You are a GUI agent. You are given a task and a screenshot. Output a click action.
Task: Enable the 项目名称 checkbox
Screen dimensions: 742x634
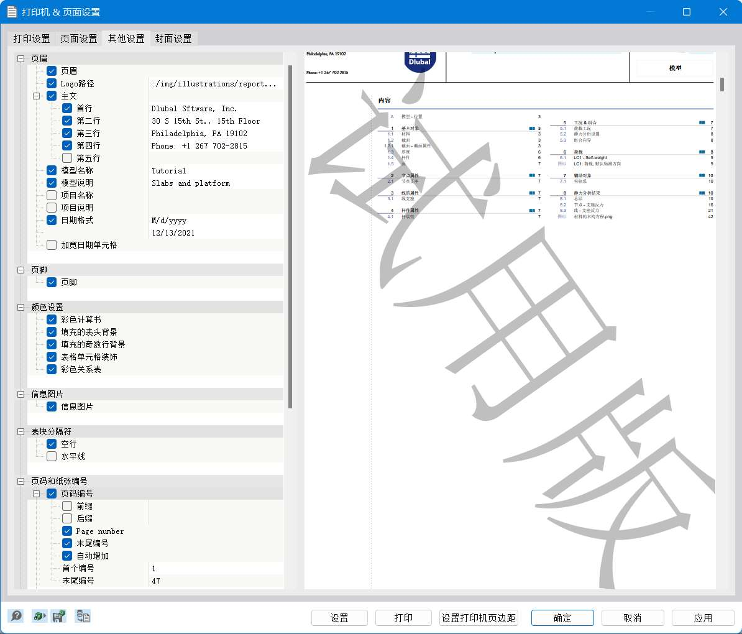[52, 195]
